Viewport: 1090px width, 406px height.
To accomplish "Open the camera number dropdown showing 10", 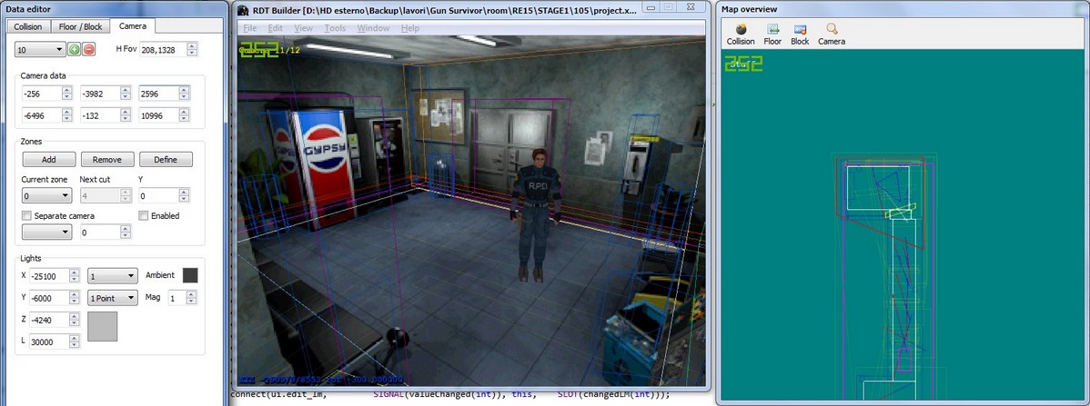I will click(42, 48).
